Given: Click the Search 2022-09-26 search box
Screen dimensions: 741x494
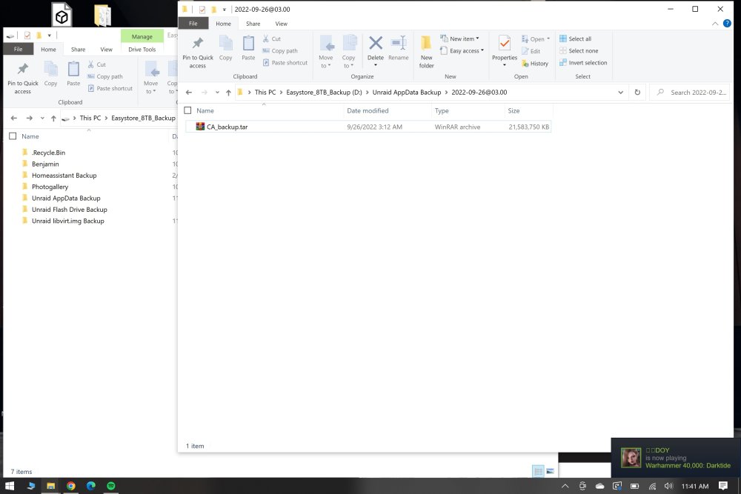Looking at the screenshot, I should pos(691,92).
